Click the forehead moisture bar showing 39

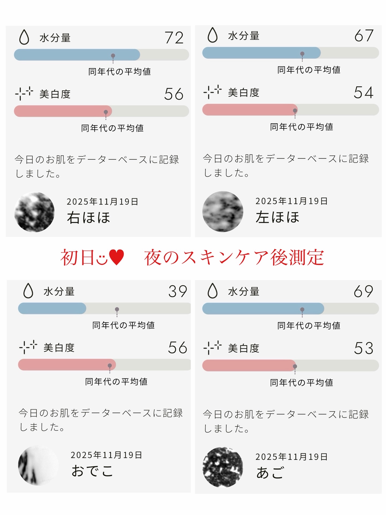pyautogui.click(x=104, y=308)
